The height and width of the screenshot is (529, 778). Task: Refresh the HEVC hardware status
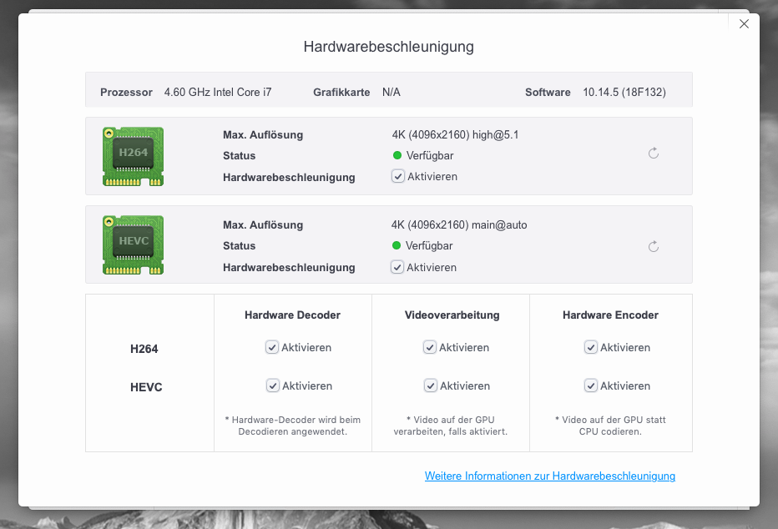(x=654, y=246)
